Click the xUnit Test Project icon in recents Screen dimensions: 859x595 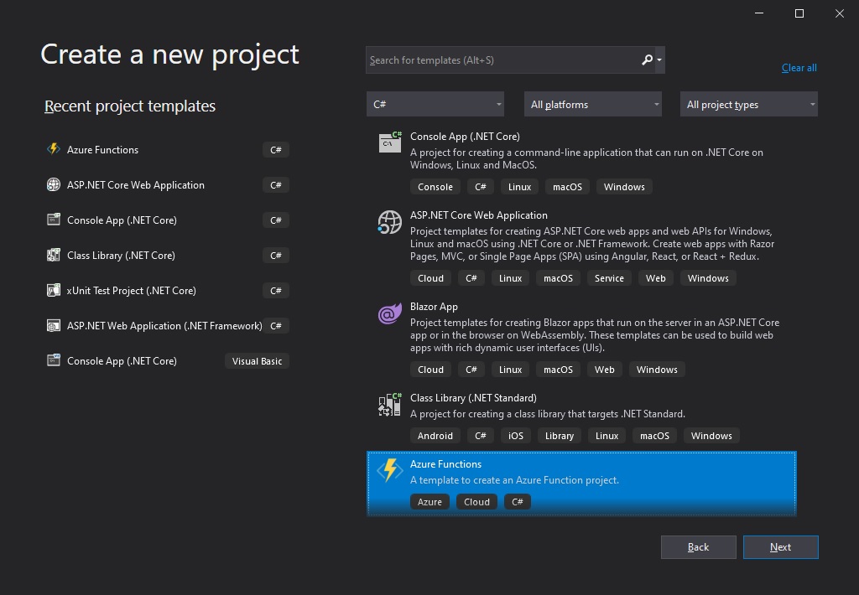54,290
